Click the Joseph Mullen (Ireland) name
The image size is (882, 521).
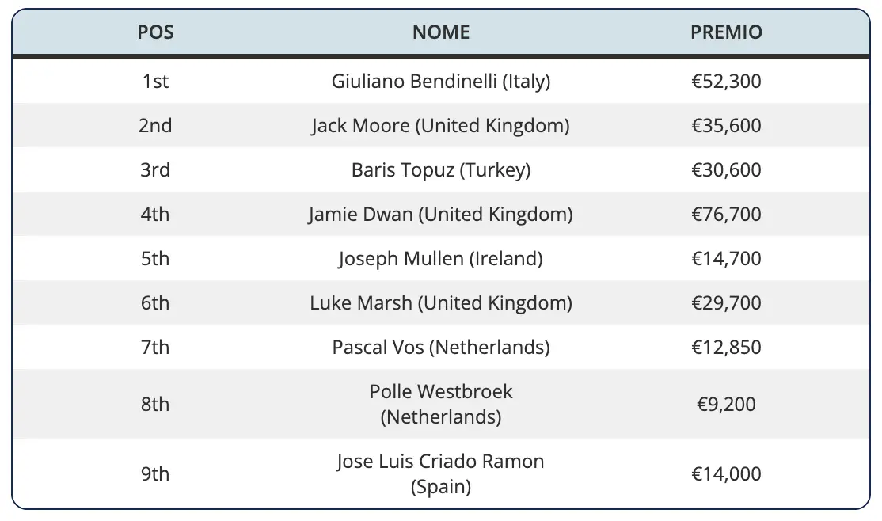(x=441, y=258)
